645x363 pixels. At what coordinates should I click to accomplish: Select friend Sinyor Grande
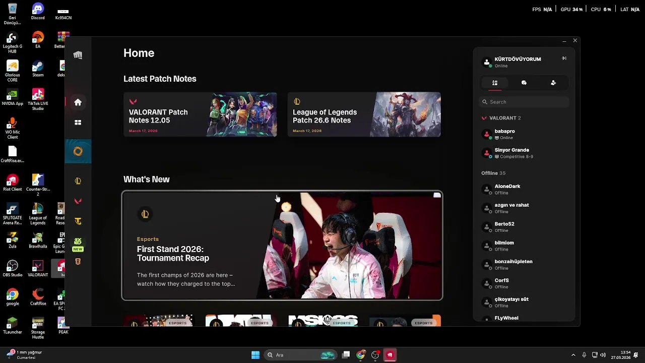pyautogui.click(x=524, y=153)
